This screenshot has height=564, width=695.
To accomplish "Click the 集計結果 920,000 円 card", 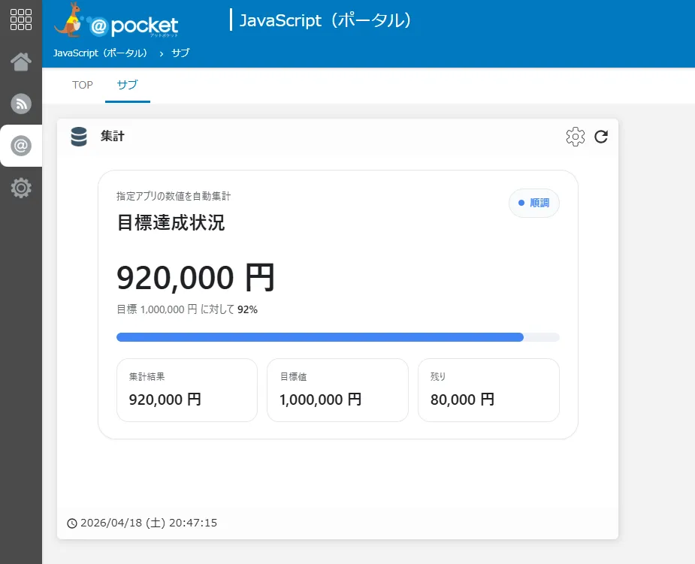I will (187, 390).
